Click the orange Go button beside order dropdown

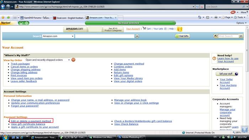73,60
